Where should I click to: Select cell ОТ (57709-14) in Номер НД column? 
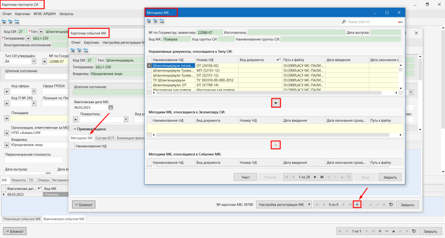(216, 85)
